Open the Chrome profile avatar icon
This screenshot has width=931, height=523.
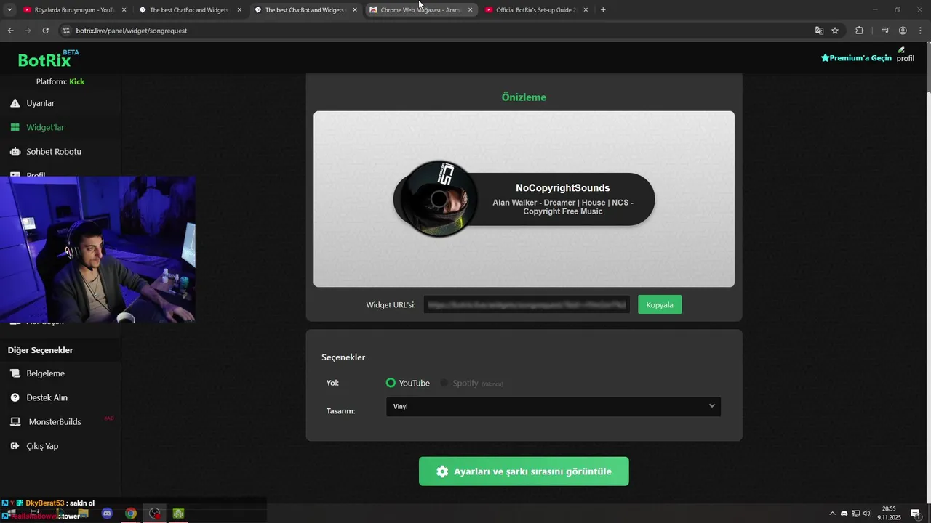coord(903,31)
